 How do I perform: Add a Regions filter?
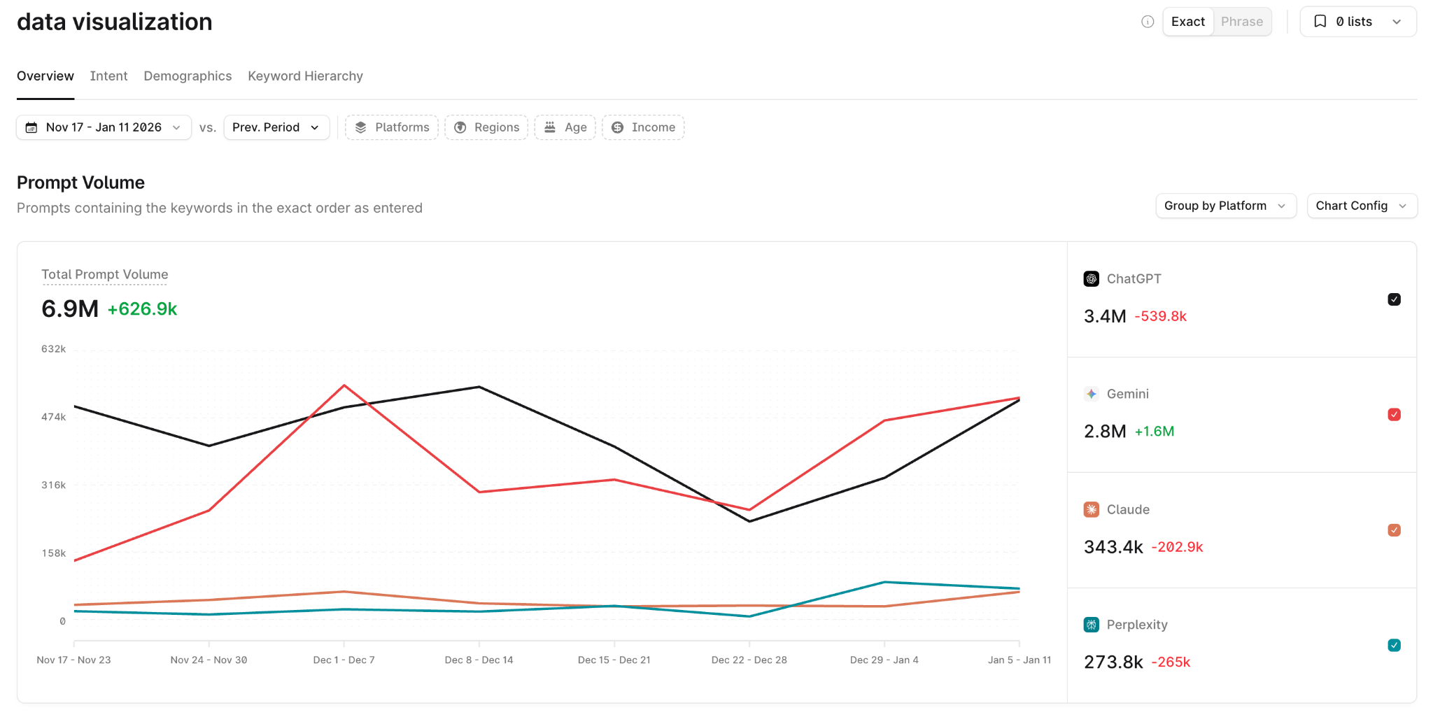point(486,127)
